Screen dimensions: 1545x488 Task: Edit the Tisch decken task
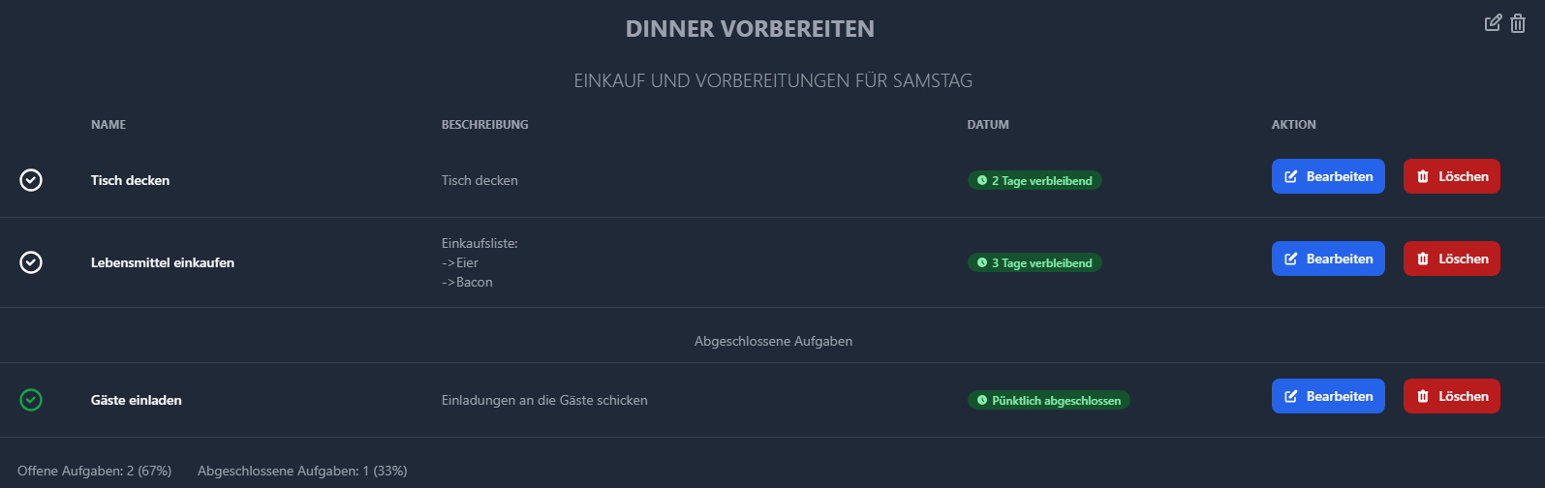click(x=1328, y=176)
